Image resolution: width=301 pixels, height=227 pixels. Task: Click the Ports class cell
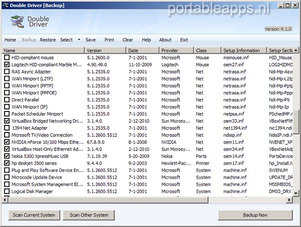pyautogui.click(x=201, y=156)
